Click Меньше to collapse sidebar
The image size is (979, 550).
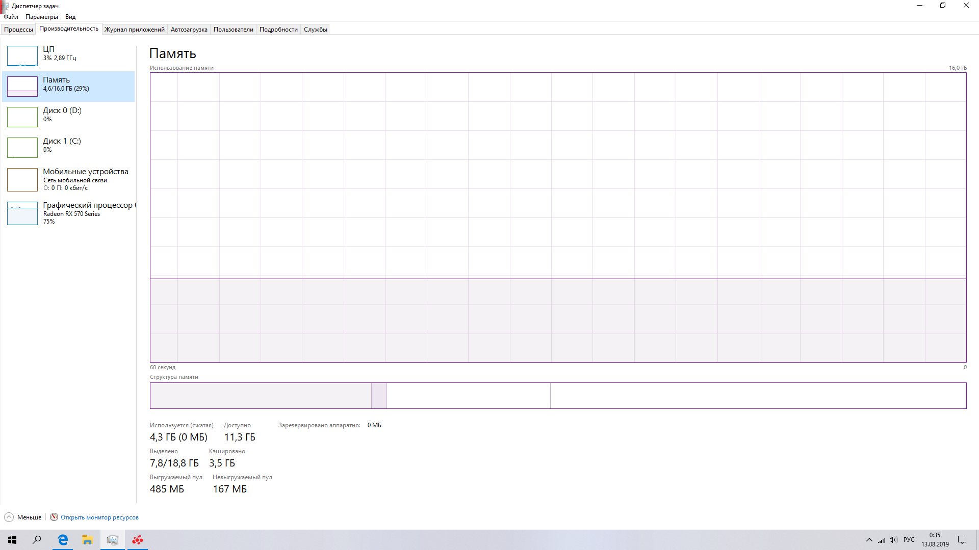coord(23,517)
